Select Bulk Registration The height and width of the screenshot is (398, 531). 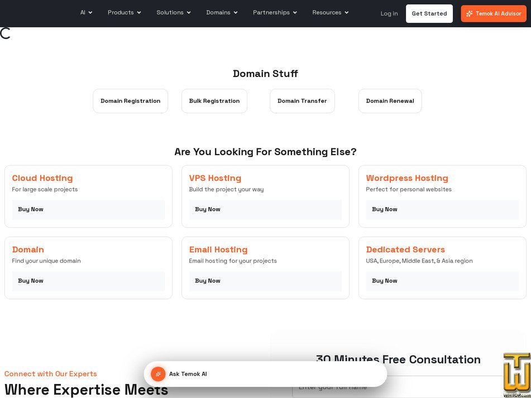[214, 101]
